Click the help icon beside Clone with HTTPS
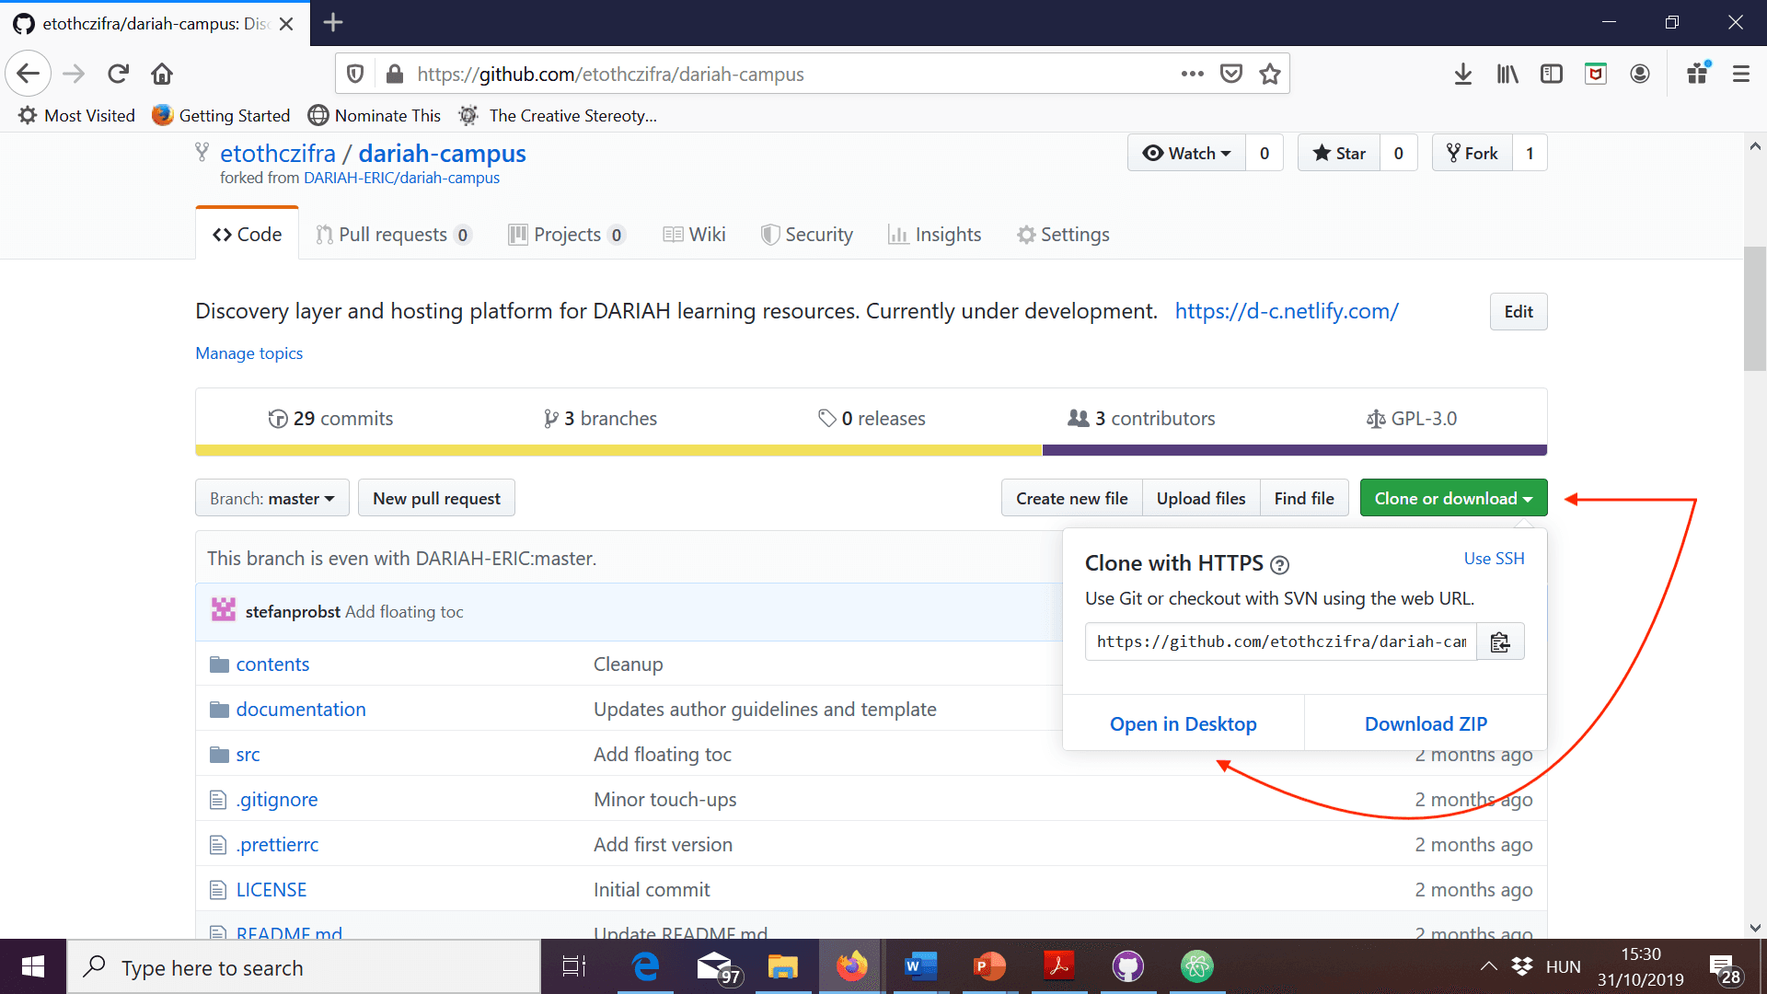 click(1279, 564)
